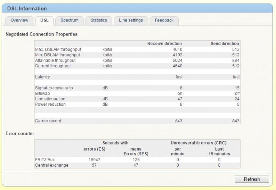
Task: Select the DSL tab
Action: 44,20
